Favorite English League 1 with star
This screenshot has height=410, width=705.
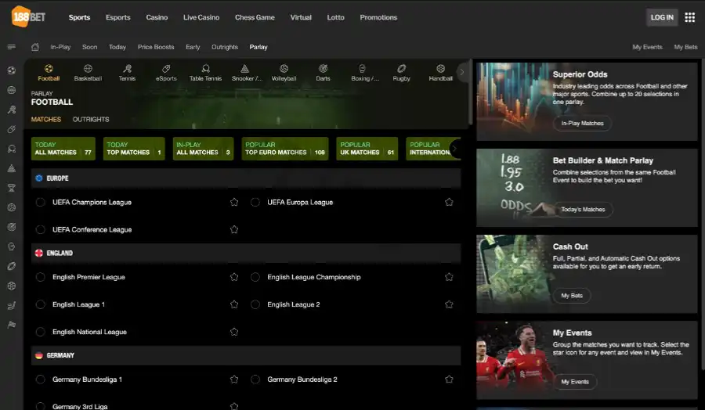click(x=234, y=304)
